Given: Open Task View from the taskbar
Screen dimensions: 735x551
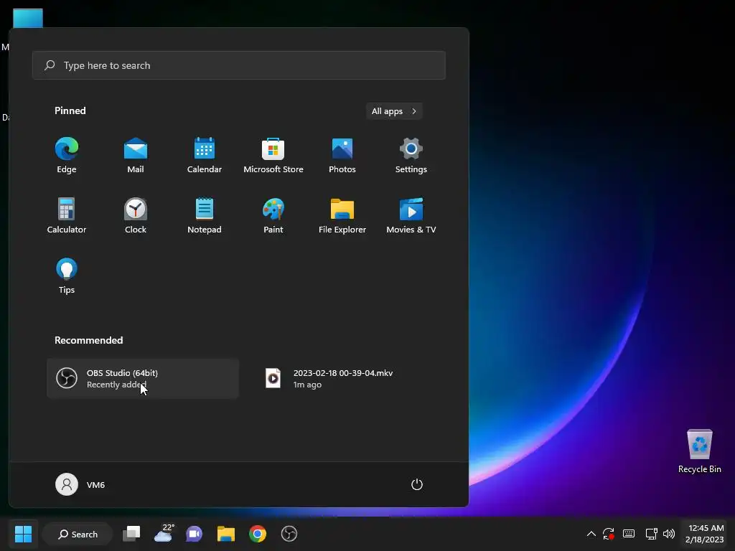Looking at the screenshot, I should (x=131, y=534).
